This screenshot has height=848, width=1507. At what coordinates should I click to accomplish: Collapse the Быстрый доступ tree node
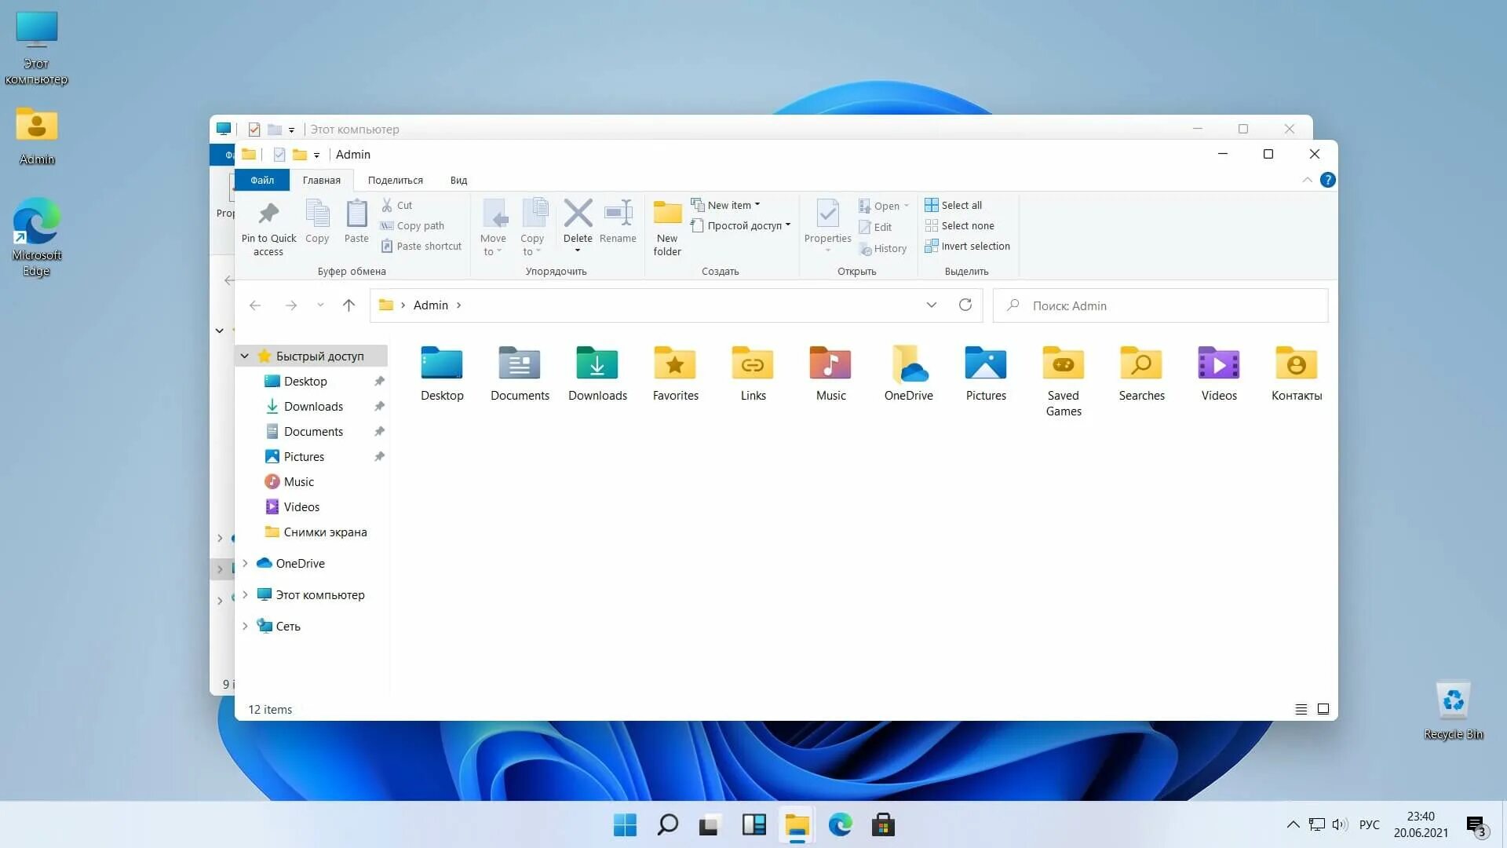(245, 356)
